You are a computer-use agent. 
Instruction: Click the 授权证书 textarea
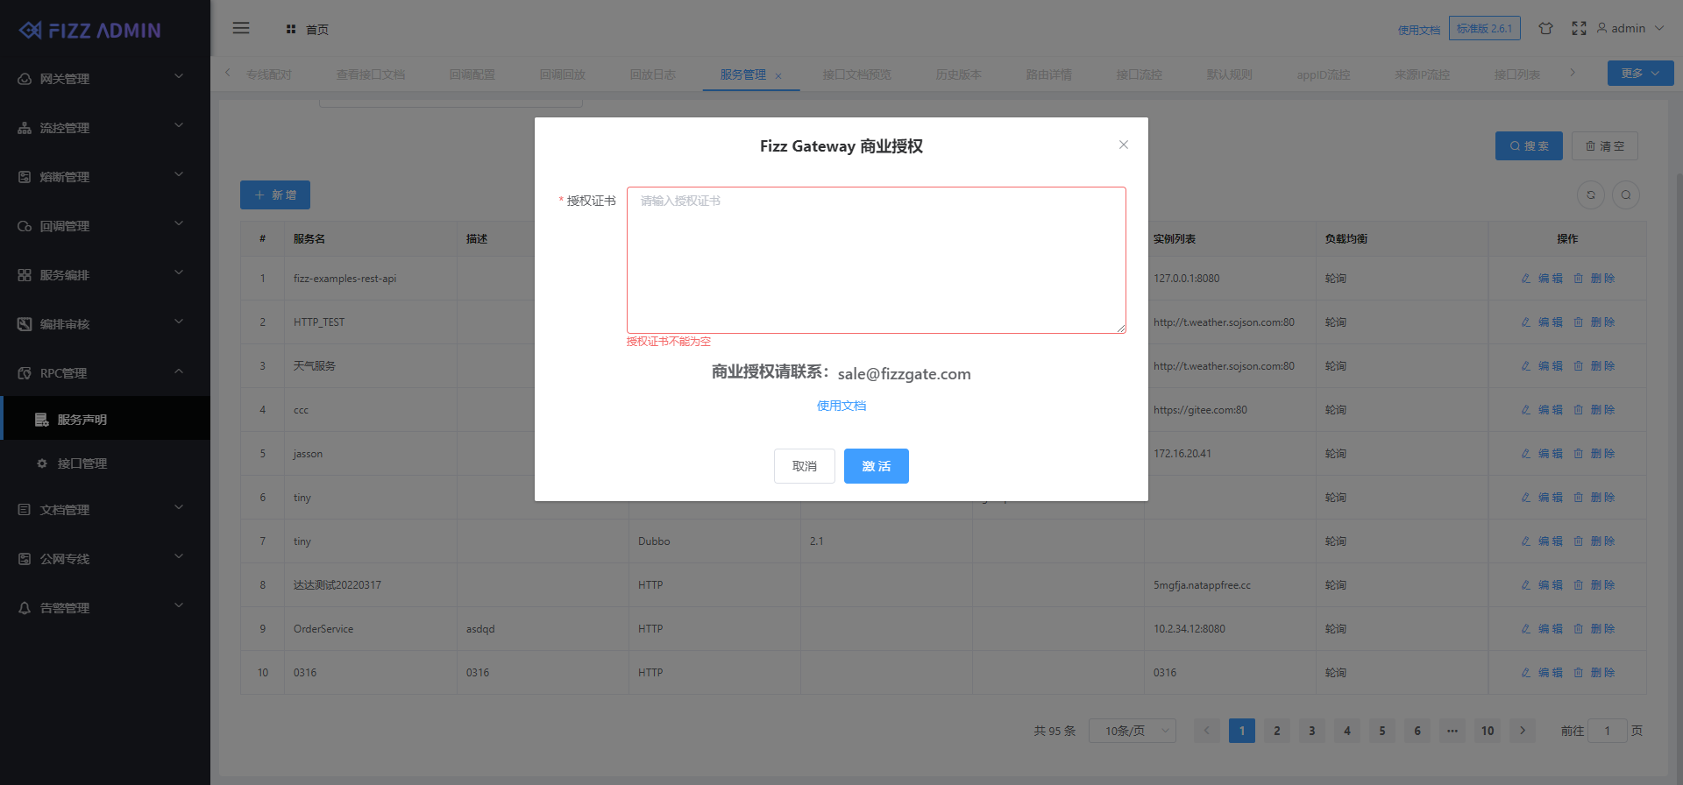coord(877,260)
